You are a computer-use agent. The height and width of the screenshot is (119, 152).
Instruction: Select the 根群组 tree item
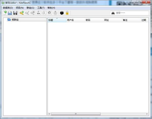tap(27, 20)
